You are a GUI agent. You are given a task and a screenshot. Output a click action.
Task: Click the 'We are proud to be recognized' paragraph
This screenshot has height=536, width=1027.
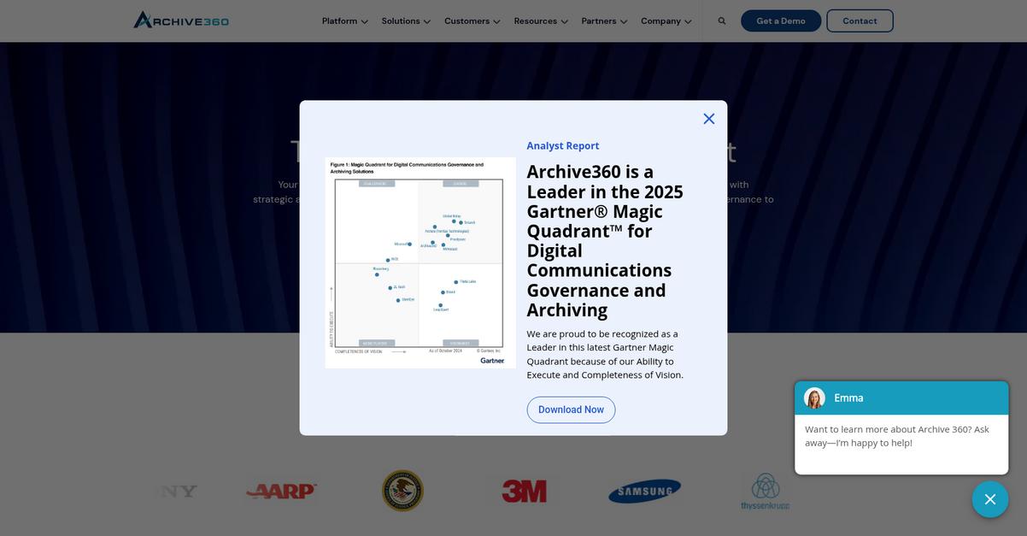point(605,354)
